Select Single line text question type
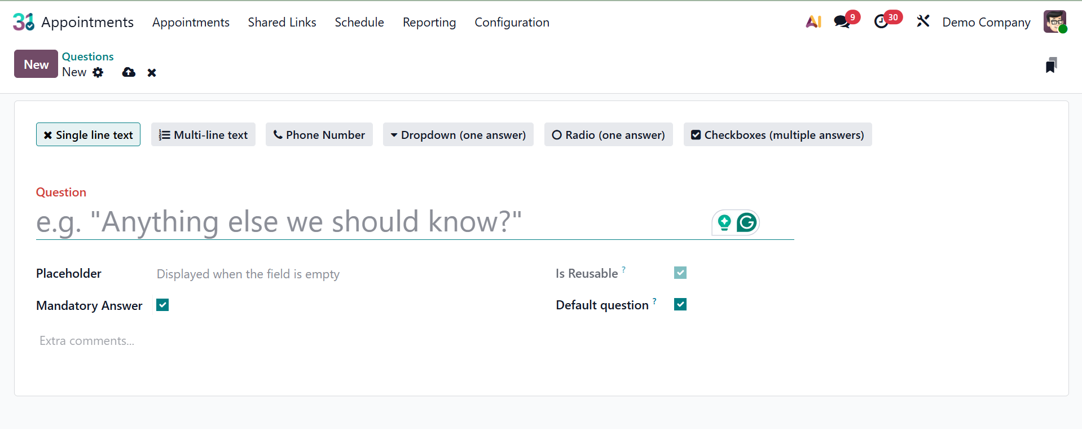This screenshot has width=1082, height=429. 88,134
